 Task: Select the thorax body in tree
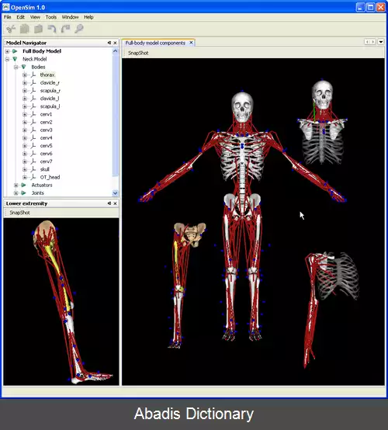47,75
